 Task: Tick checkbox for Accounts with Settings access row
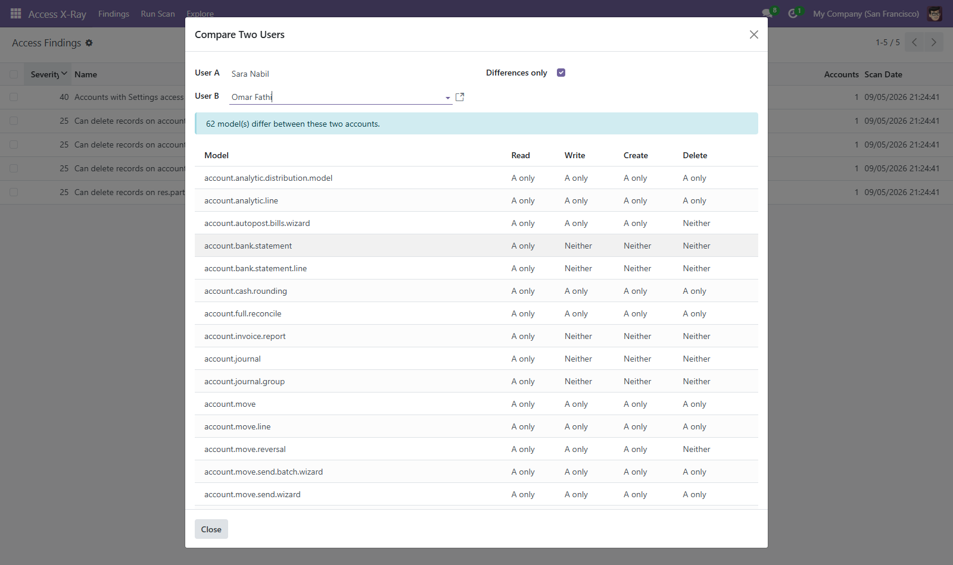pyautogui.click(x=14, y=97)
